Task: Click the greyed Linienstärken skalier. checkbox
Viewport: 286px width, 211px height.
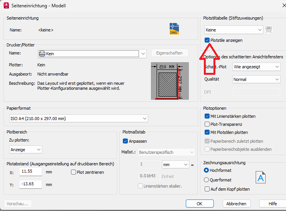Action: coord(140,186)
